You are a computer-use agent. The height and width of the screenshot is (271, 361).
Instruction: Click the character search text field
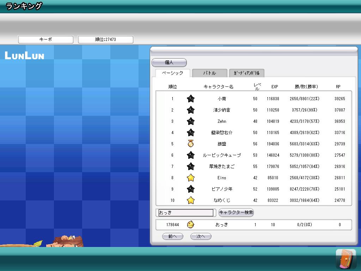(186, 213)
